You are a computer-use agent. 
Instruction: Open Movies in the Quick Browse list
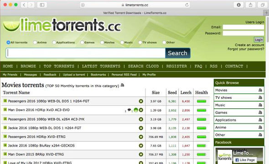coord(221,90)
